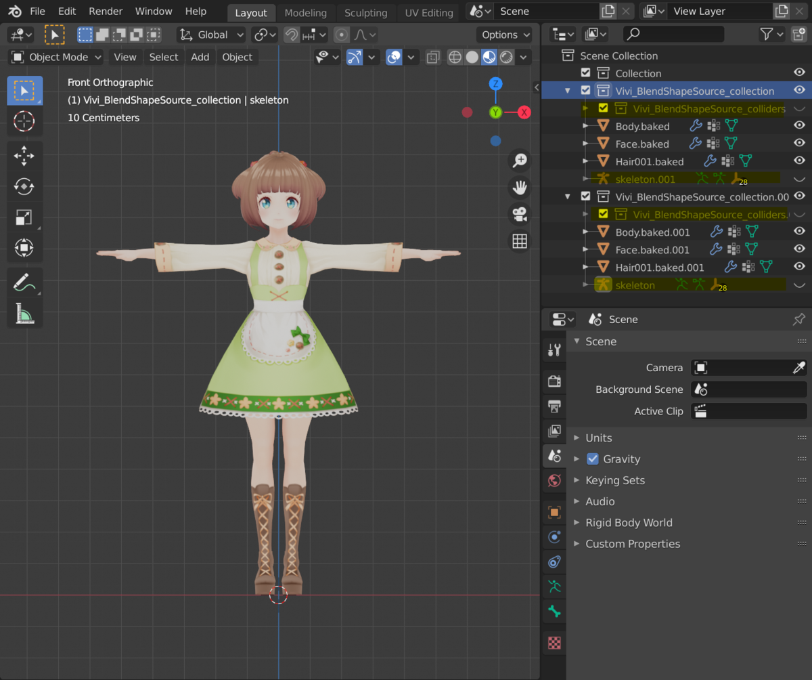Hide Face.baked using its eye icon

tap(799, 144)
